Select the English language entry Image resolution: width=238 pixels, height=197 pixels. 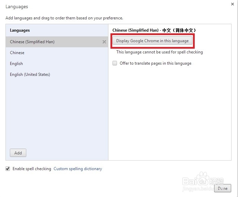(57, 64)
